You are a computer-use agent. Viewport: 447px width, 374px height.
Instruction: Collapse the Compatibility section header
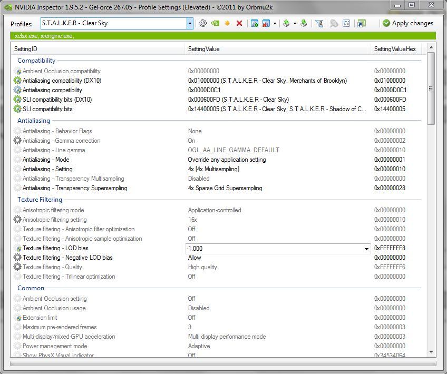point(36,61)
